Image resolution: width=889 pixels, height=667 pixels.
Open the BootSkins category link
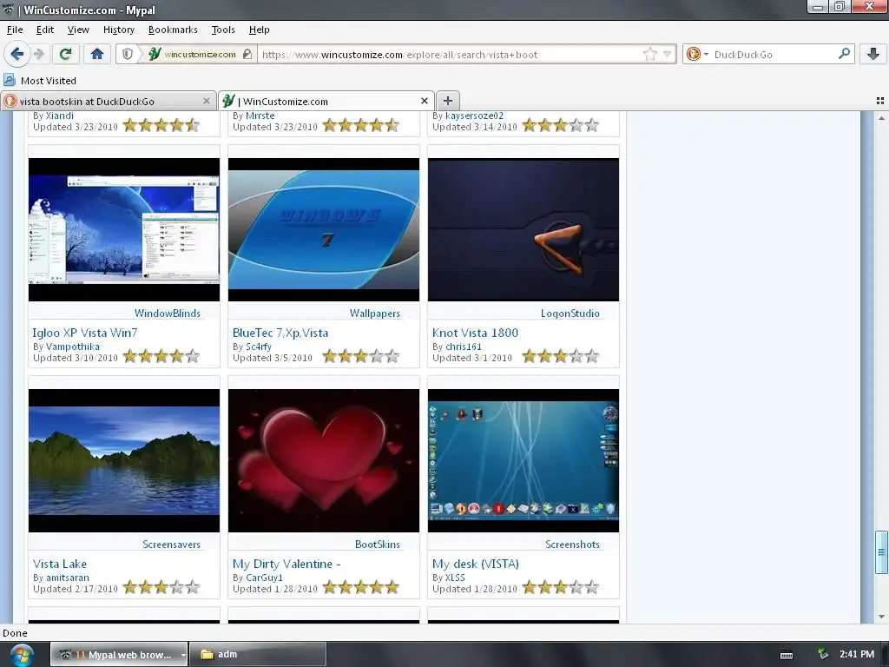coord(377,544)
